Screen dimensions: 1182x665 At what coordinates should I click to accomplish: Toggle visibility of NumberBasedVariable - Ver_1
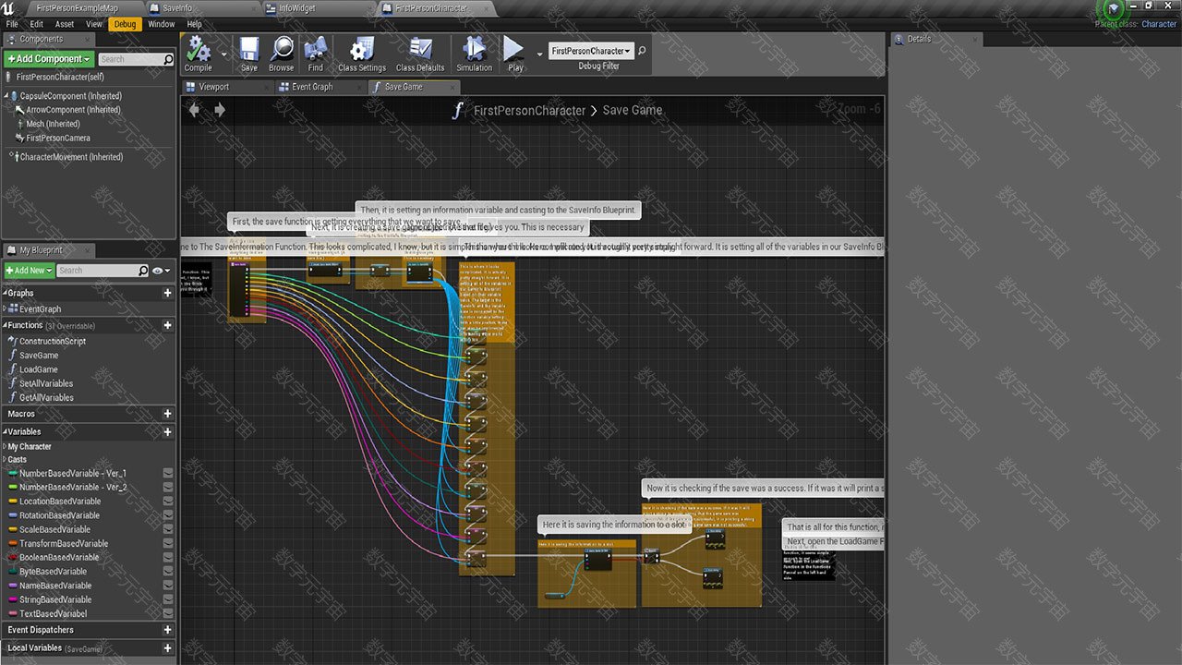(168, 473)
